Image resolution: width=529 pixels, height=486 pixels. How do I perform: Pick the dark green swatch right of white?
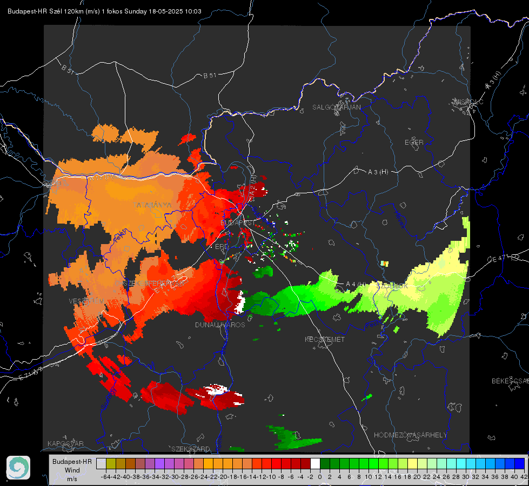(x=325, y=464)
